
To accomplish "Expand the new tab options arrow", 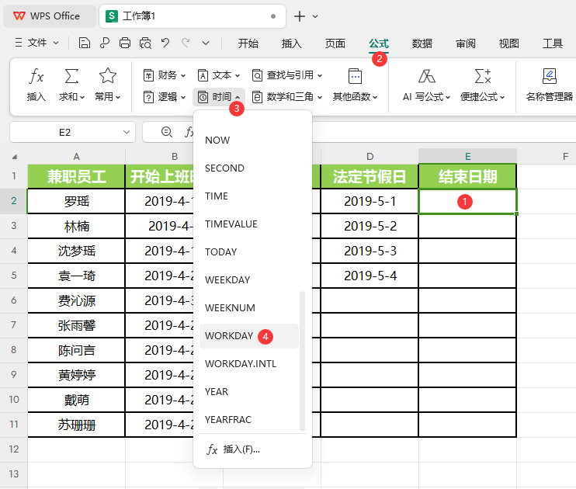I will 315,16.
